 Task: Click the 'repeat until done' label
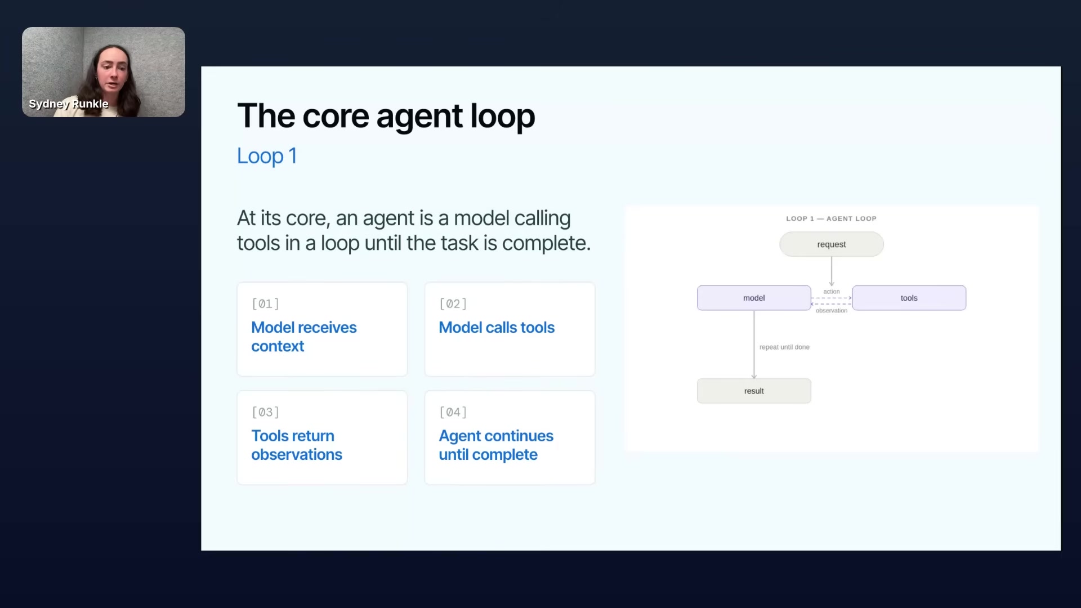point(784,347)
